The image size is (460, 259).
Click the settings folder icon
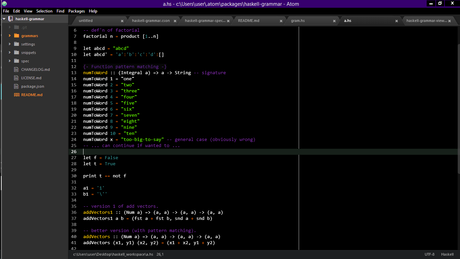(x=17, y=44)
